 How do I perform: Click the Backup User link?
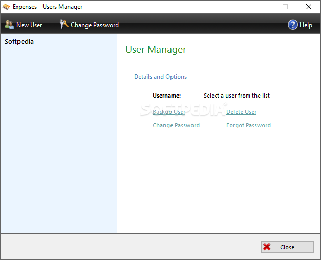(x=169, y=112)
